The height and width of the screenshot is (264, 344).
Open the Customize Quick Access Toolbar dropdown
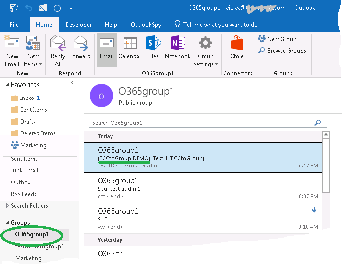click(71, 8)
